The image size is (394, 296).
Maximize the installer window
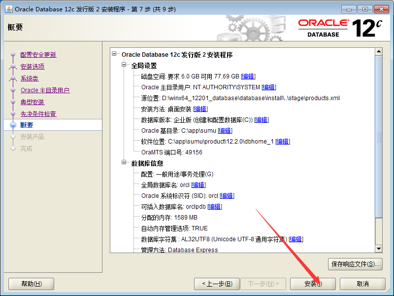click(x=365, y=9)
